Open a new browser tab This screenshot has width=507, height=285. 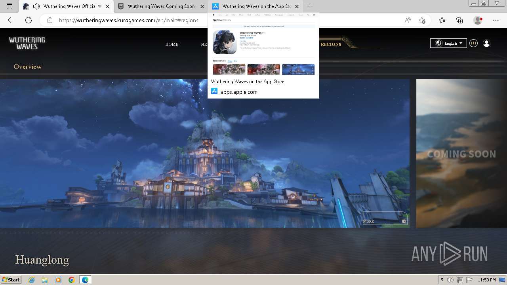[310, 6]
